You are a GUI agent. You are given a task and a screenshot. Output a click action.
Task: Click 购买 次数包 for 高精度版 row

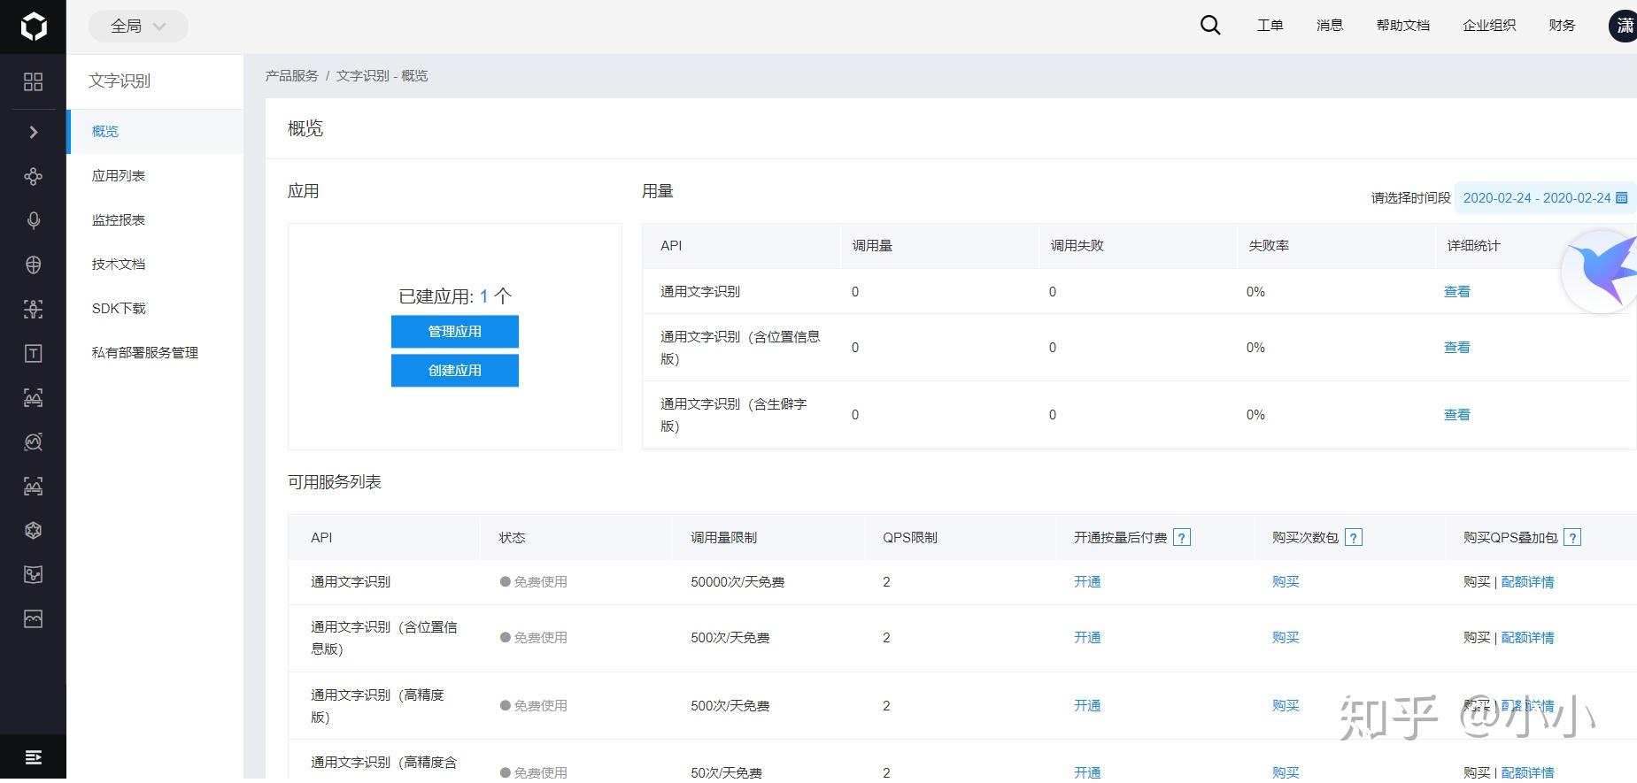[1286, 706]
